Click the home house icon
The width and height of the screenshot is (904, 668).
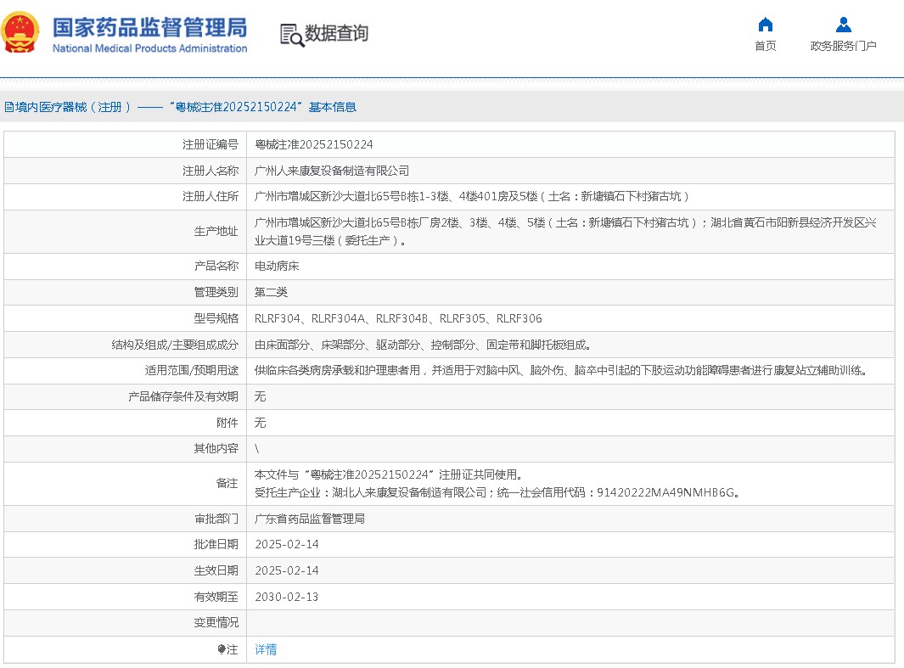coord(765,25)
